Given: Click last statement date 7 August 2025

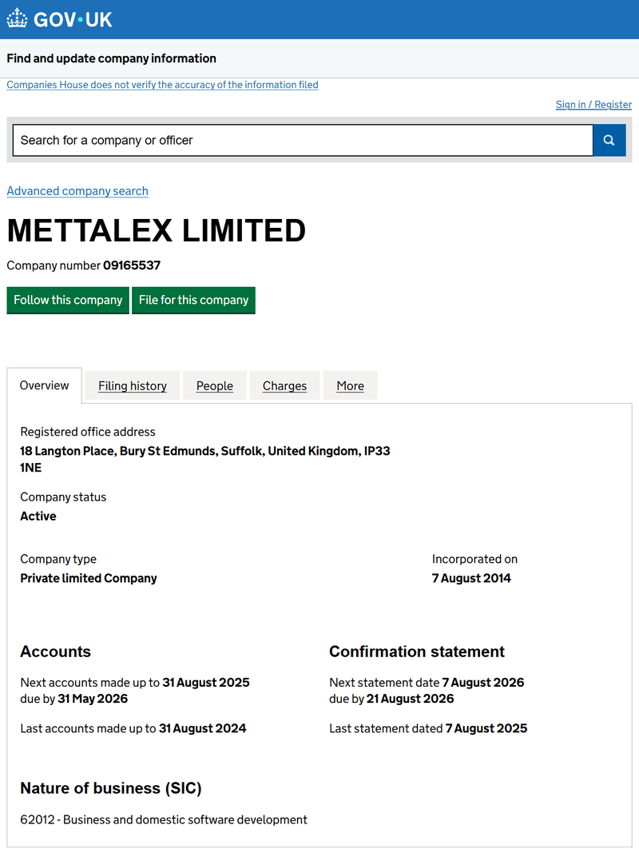Looking at the screenshot, I should [x=486, y=728].
